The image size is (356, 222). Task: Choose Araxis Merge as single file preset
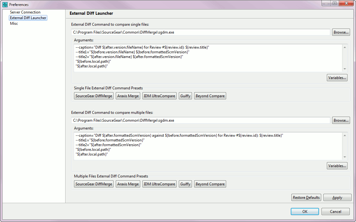128,96
